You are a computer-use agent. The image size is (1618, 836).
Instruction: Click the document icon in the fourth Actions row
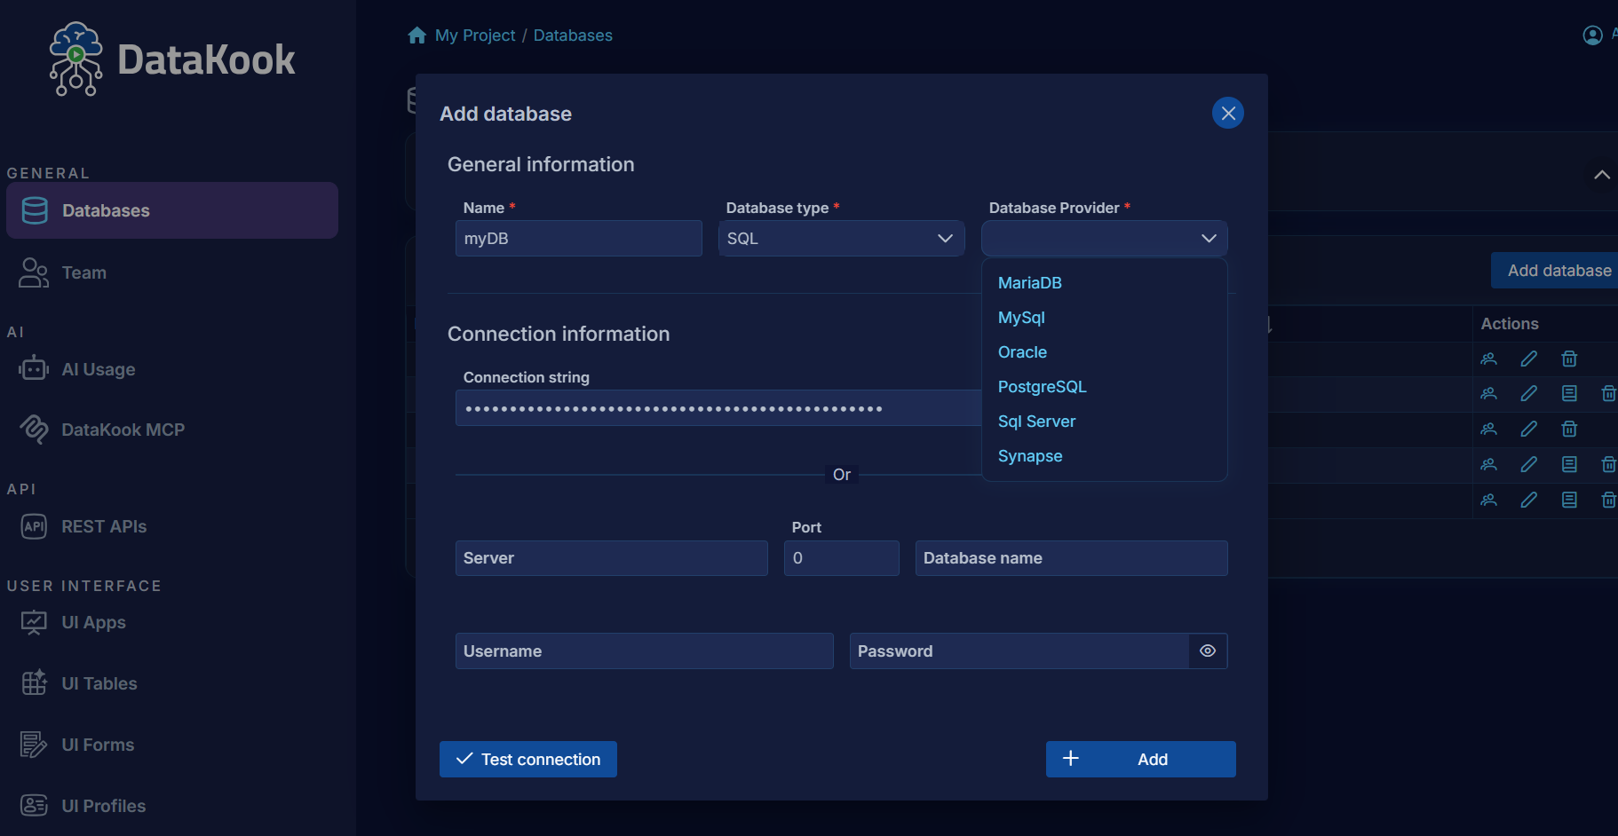click(1569, 464)
